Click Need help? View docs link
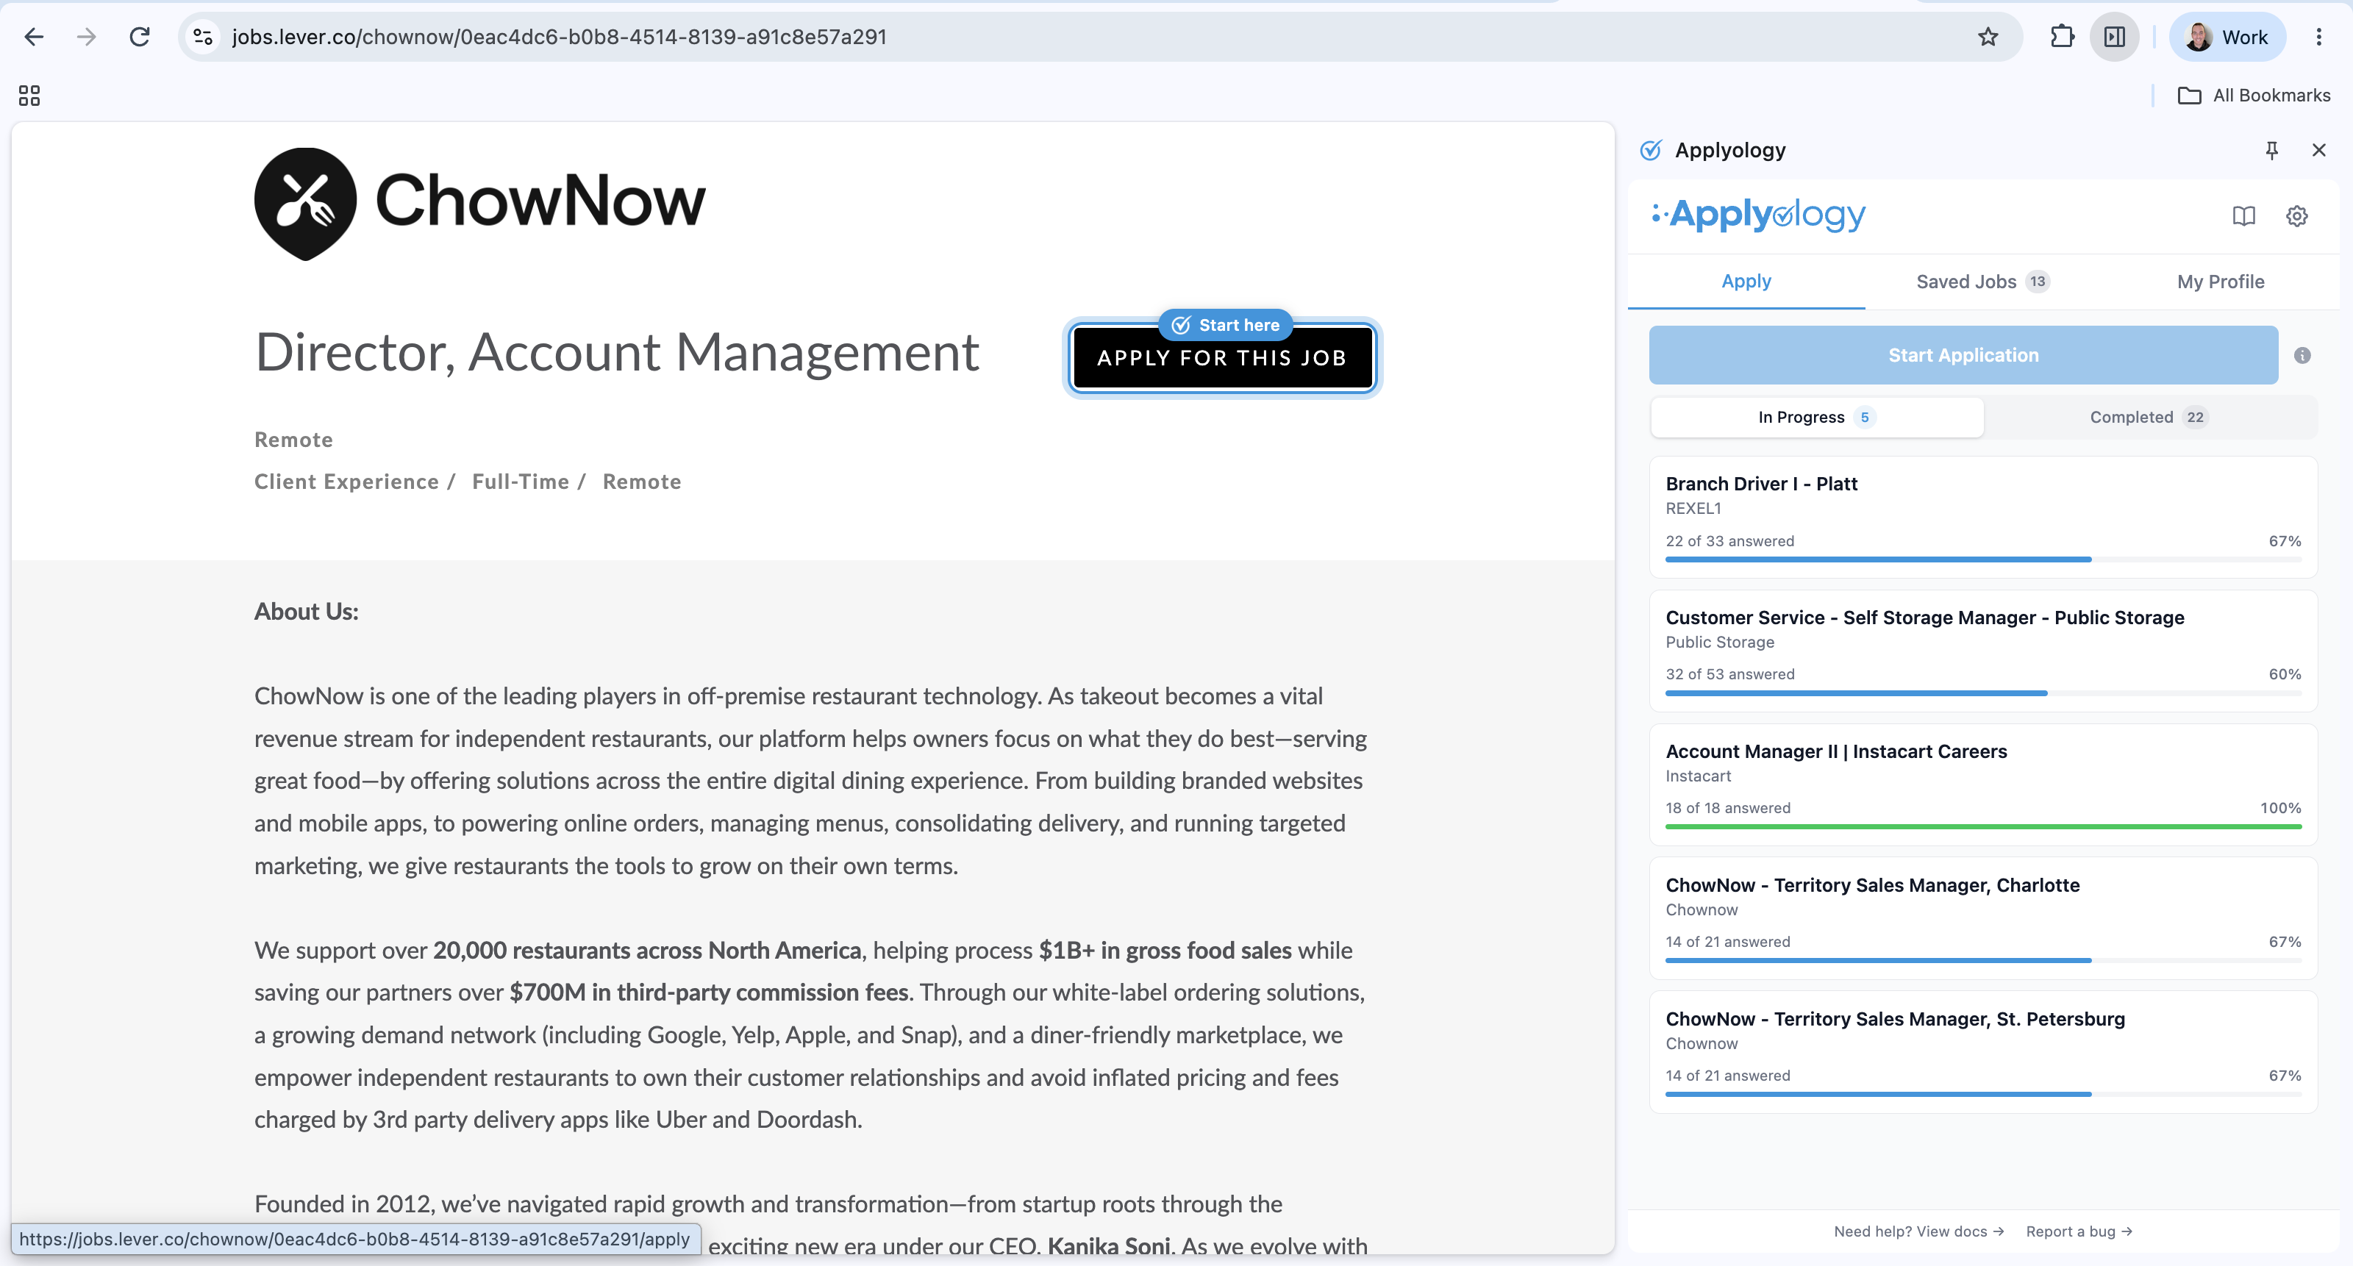Screen dimensions: 2353x1266 click(x=1918, y=1231)
